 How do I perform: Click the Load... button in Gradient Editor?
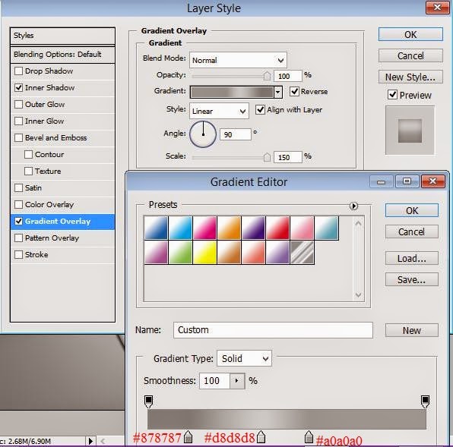pyautogui.click(x=412, y=258)
